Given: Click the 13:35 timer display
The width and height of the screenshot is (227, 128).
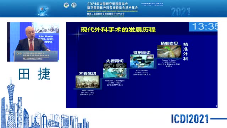Looking at the screenshot, I should tap(203, 27).
